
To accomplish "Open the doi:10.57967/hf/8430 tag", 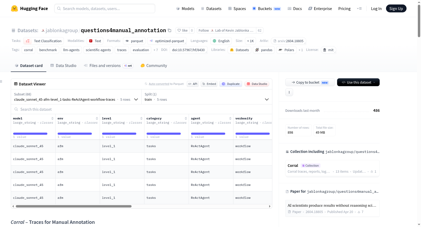I will 188,50.
